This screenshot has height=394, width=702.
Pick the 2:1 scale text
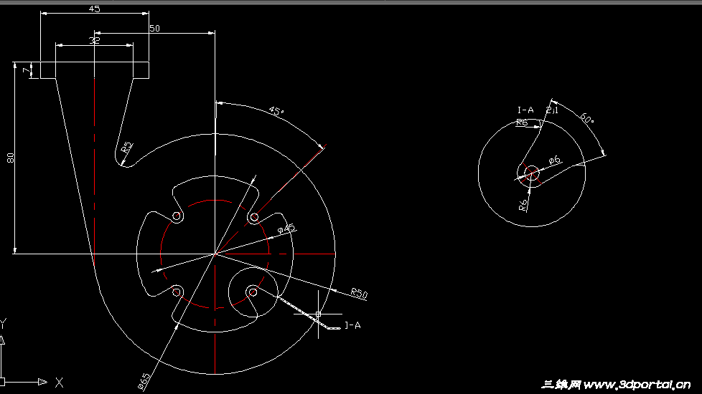click(553, 110)
